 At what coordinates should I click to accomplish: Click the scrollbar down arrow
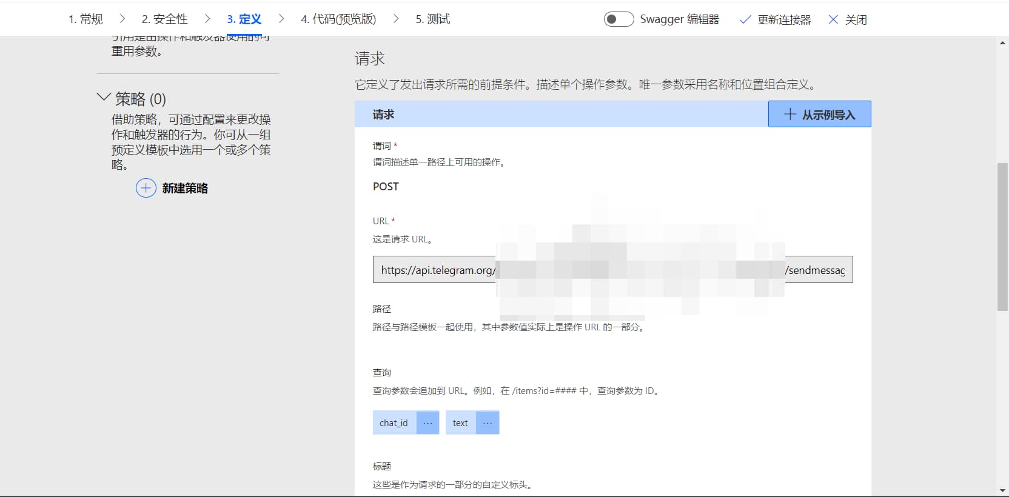pyautogui.click(x=1003, y=490)
